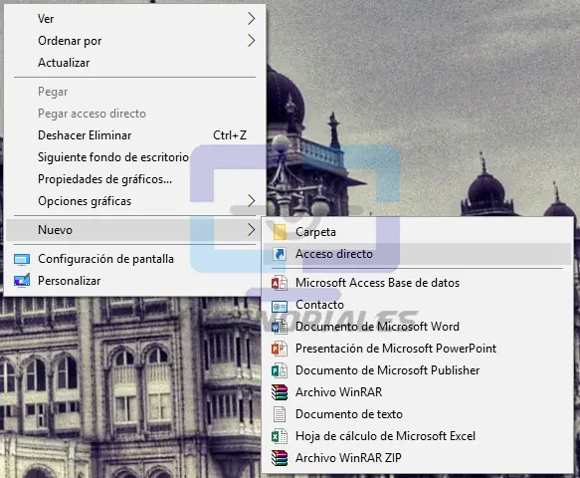
Task: Click the Microsoft Publisher icon
Action: click(280, 370)
